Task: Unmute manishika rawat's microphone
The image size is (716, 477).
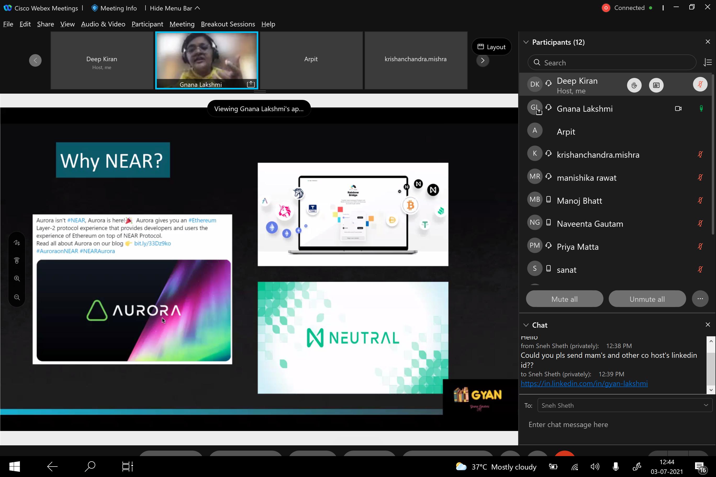Action: pos(700,177)
